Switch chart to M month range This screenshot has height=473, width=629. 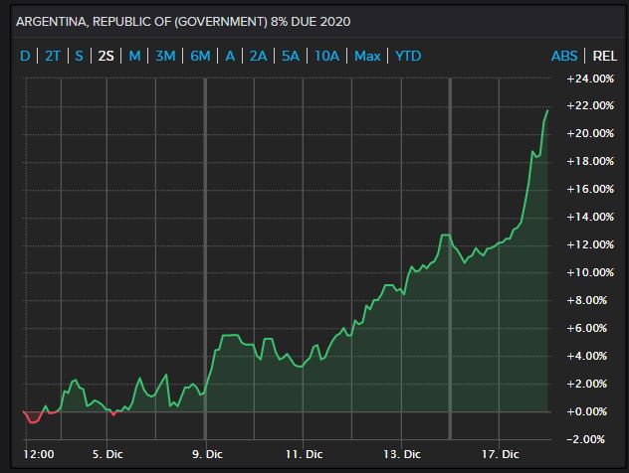(134, 56)
